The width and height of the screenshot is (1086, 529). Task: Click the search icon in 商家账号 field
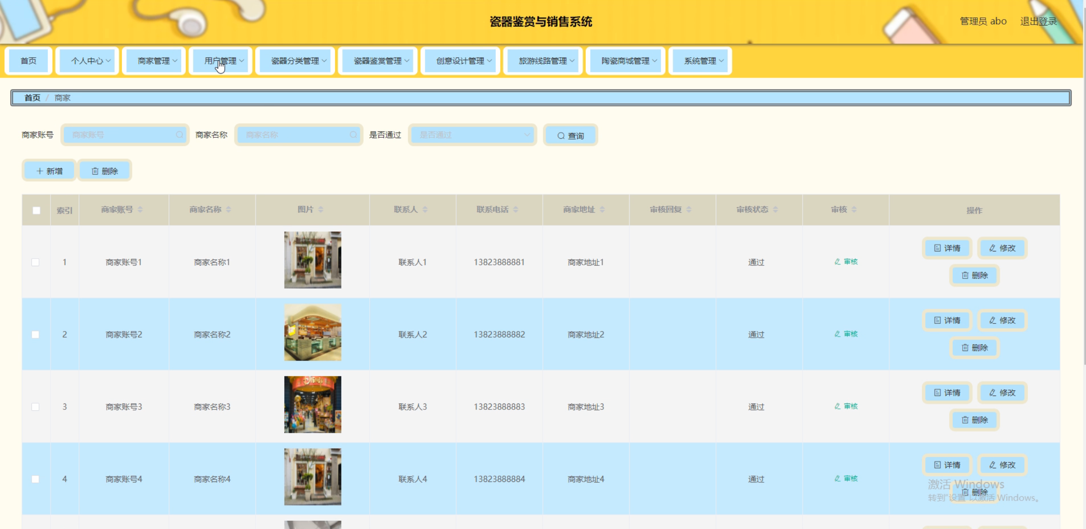pos(179,135)
